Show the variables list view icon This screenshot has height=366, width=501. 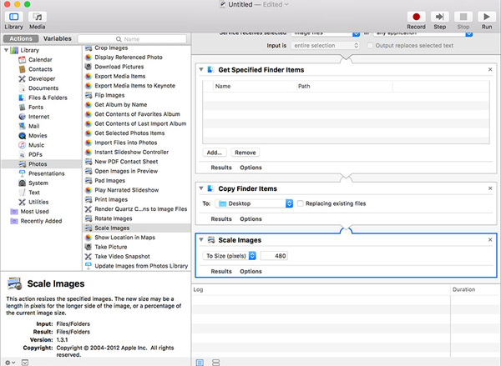[x=216, y=363]
